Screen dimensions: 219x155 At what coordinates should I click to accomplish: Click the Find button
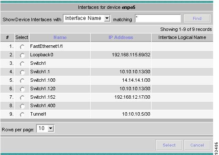[197, 18]
